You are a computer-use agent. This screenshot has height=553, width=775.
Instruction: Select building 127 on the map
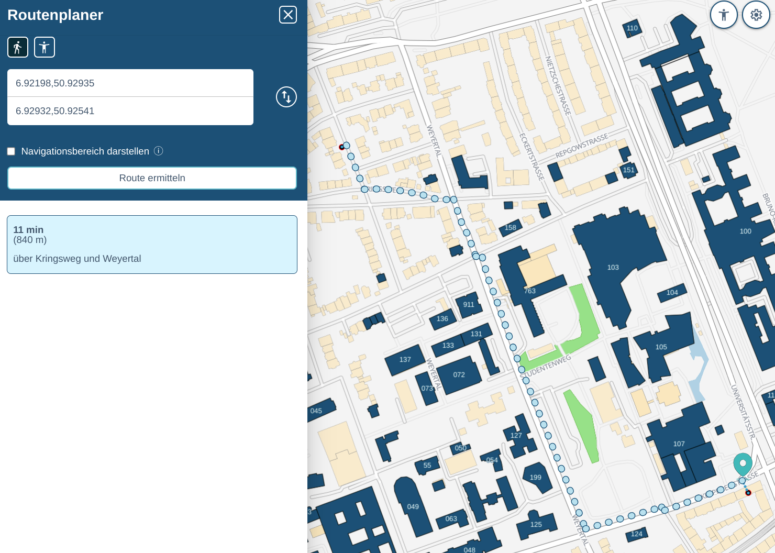[x=516, y=435]
